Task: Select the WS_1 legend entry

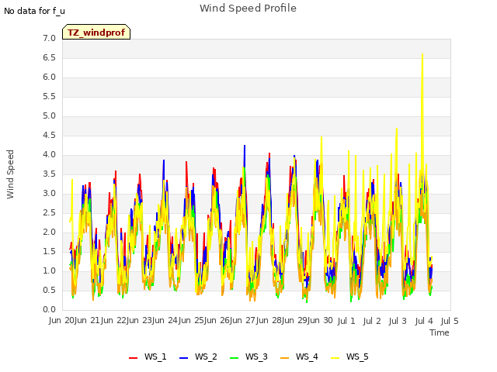Action: coord(148,356)
